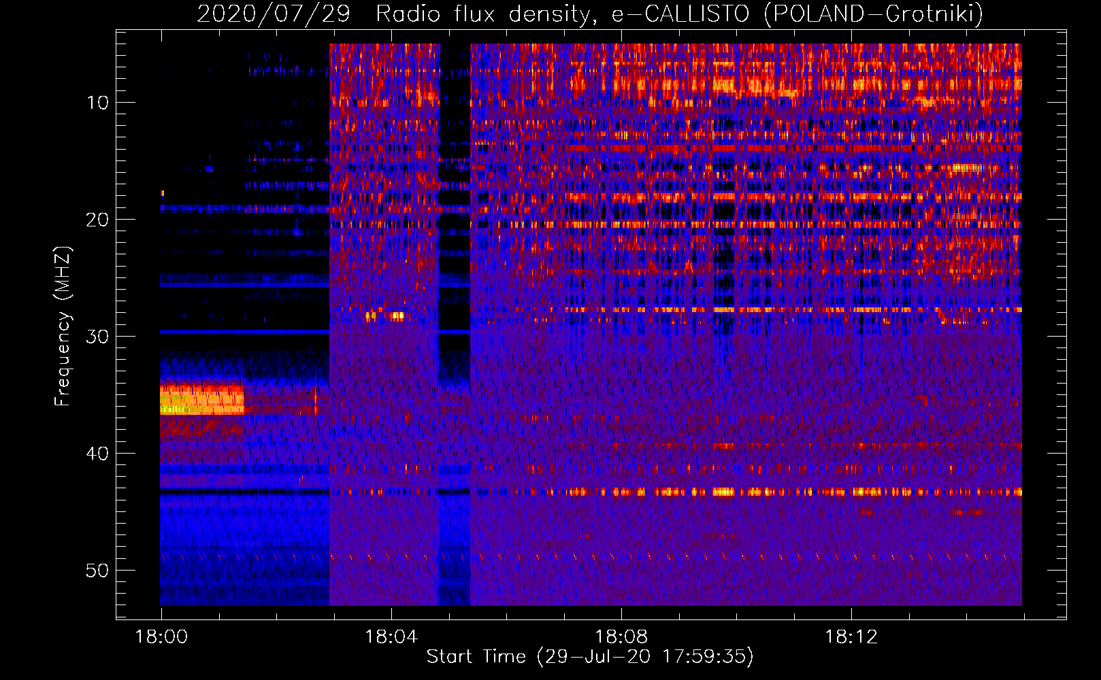The height and width of the screenshot is (680, 1101).
Task: Click the plot title text '2020/07/29 Radio flux density'
Action: tap(393, 14)
